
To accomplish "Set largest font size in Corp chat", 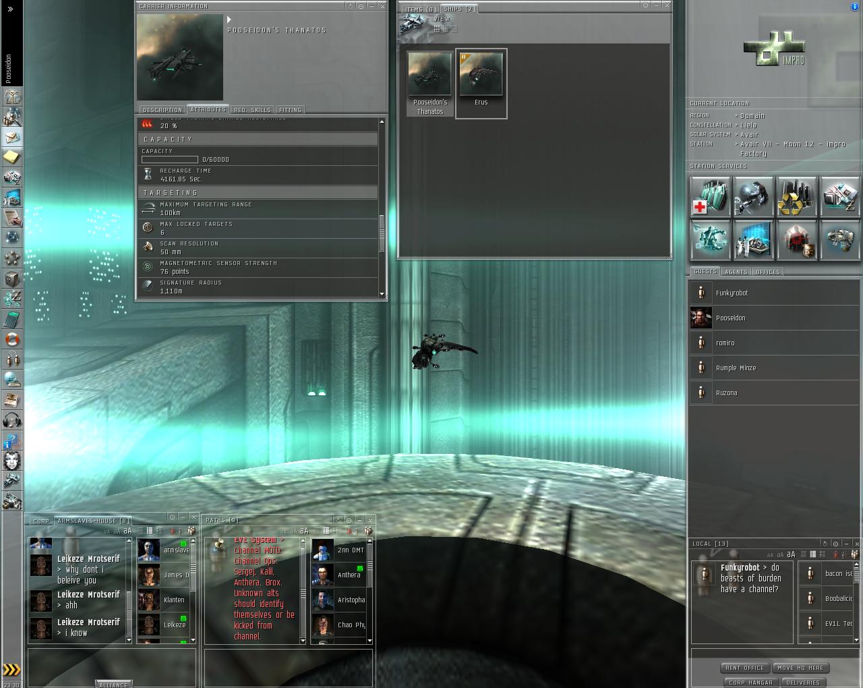I will pyautogui.click(x=127, y=532).
